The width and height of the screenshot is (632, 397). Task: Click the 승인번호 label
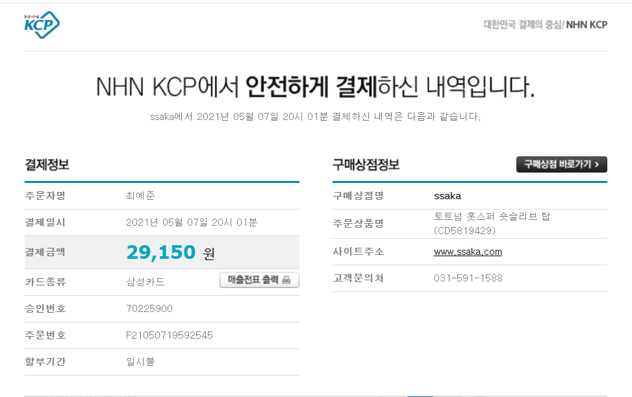[45, 308]
